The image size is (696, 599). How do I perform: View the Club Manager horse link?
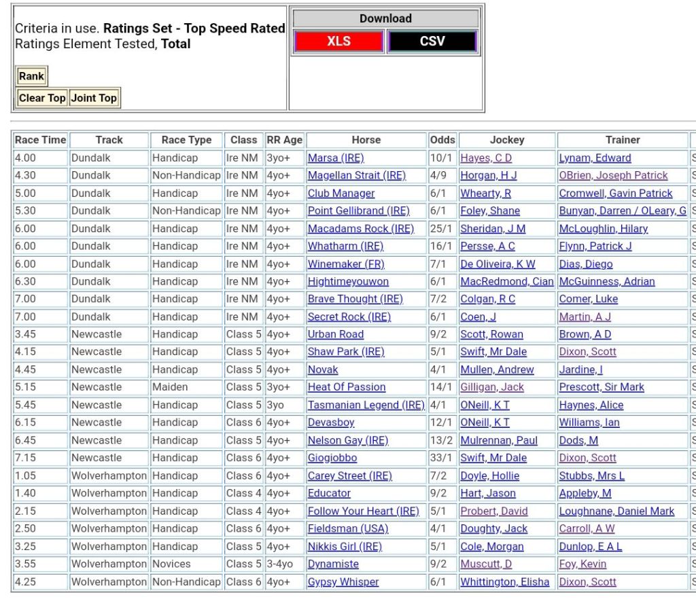pyautogui.click(x=341, y=194)
